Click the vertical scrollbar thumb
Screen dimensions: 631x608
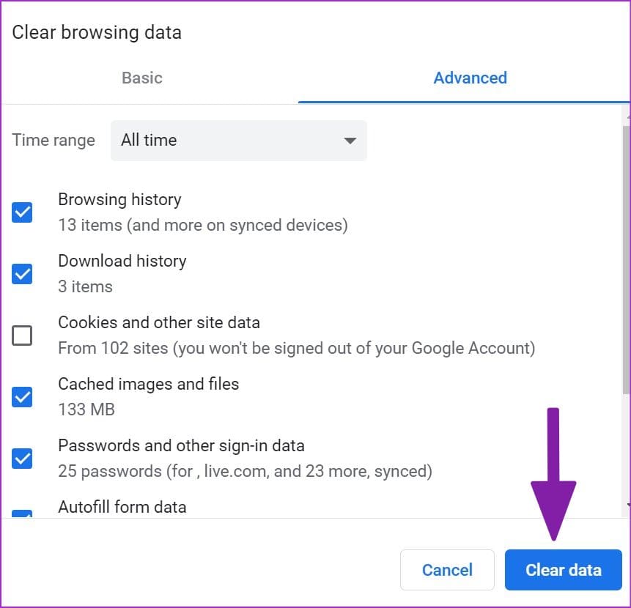pyautogui.click(x=627, y=260)
